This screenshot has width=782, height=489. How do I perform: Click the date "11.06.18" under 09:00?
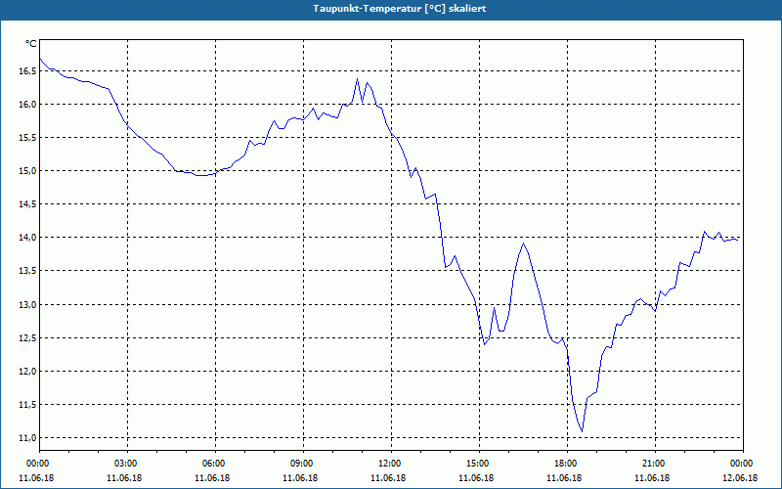click(300, 478)
